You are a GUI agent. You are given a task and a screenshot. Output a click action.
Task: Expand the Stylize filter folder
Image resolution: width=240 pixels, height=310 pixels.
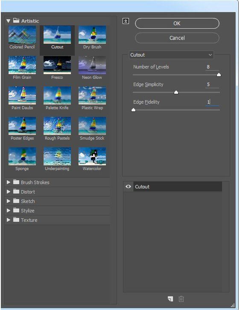pyautogui.click(x=8, y=211)
